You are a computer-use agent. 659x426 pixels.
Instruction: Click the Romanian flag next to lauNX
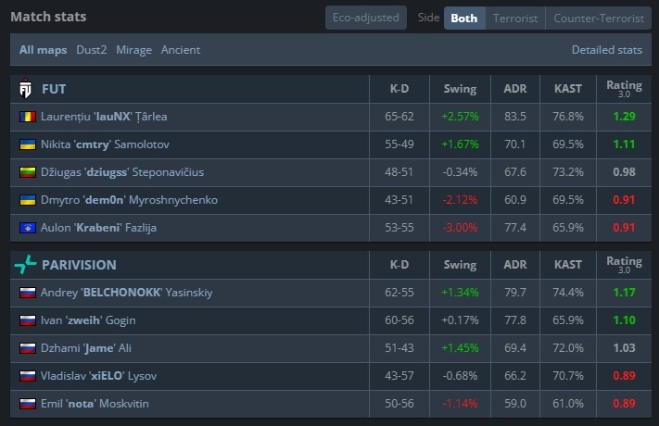pos(27,117)
